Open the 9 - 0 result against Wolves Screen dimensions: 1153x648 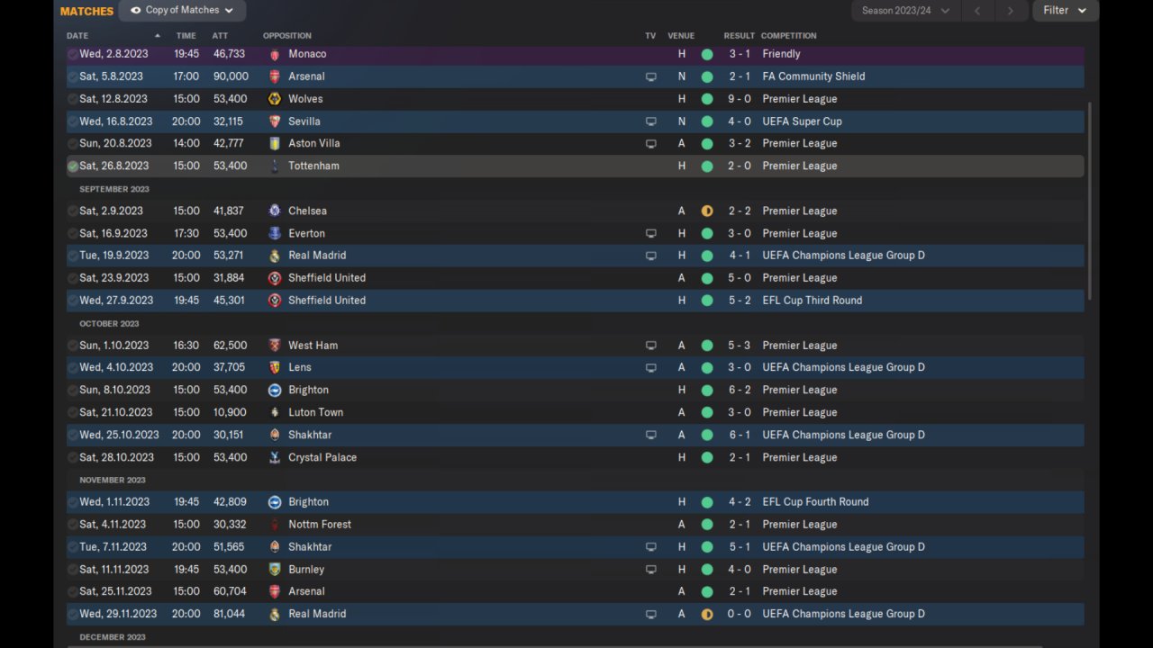(740, 99)
